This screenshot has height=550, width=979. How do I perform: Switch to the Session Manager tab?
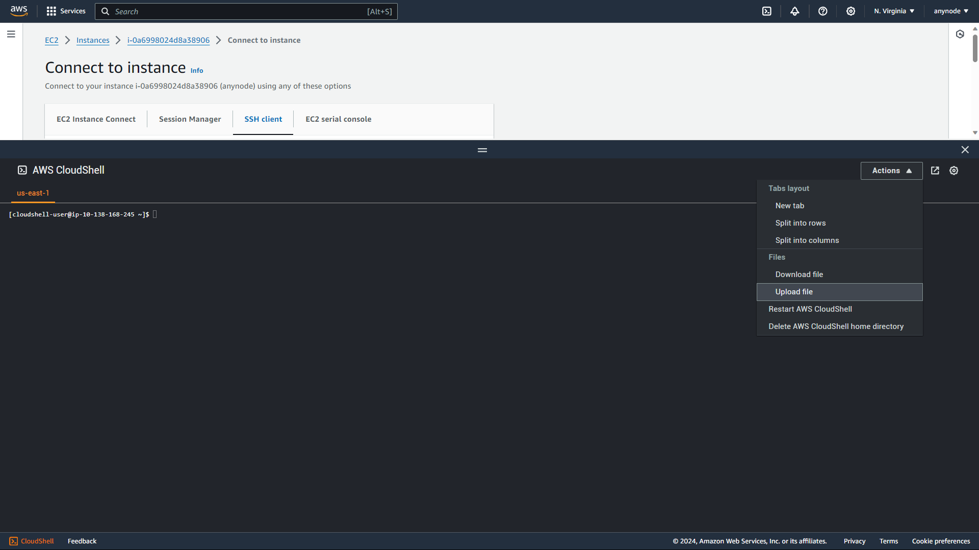coord(190,119)
